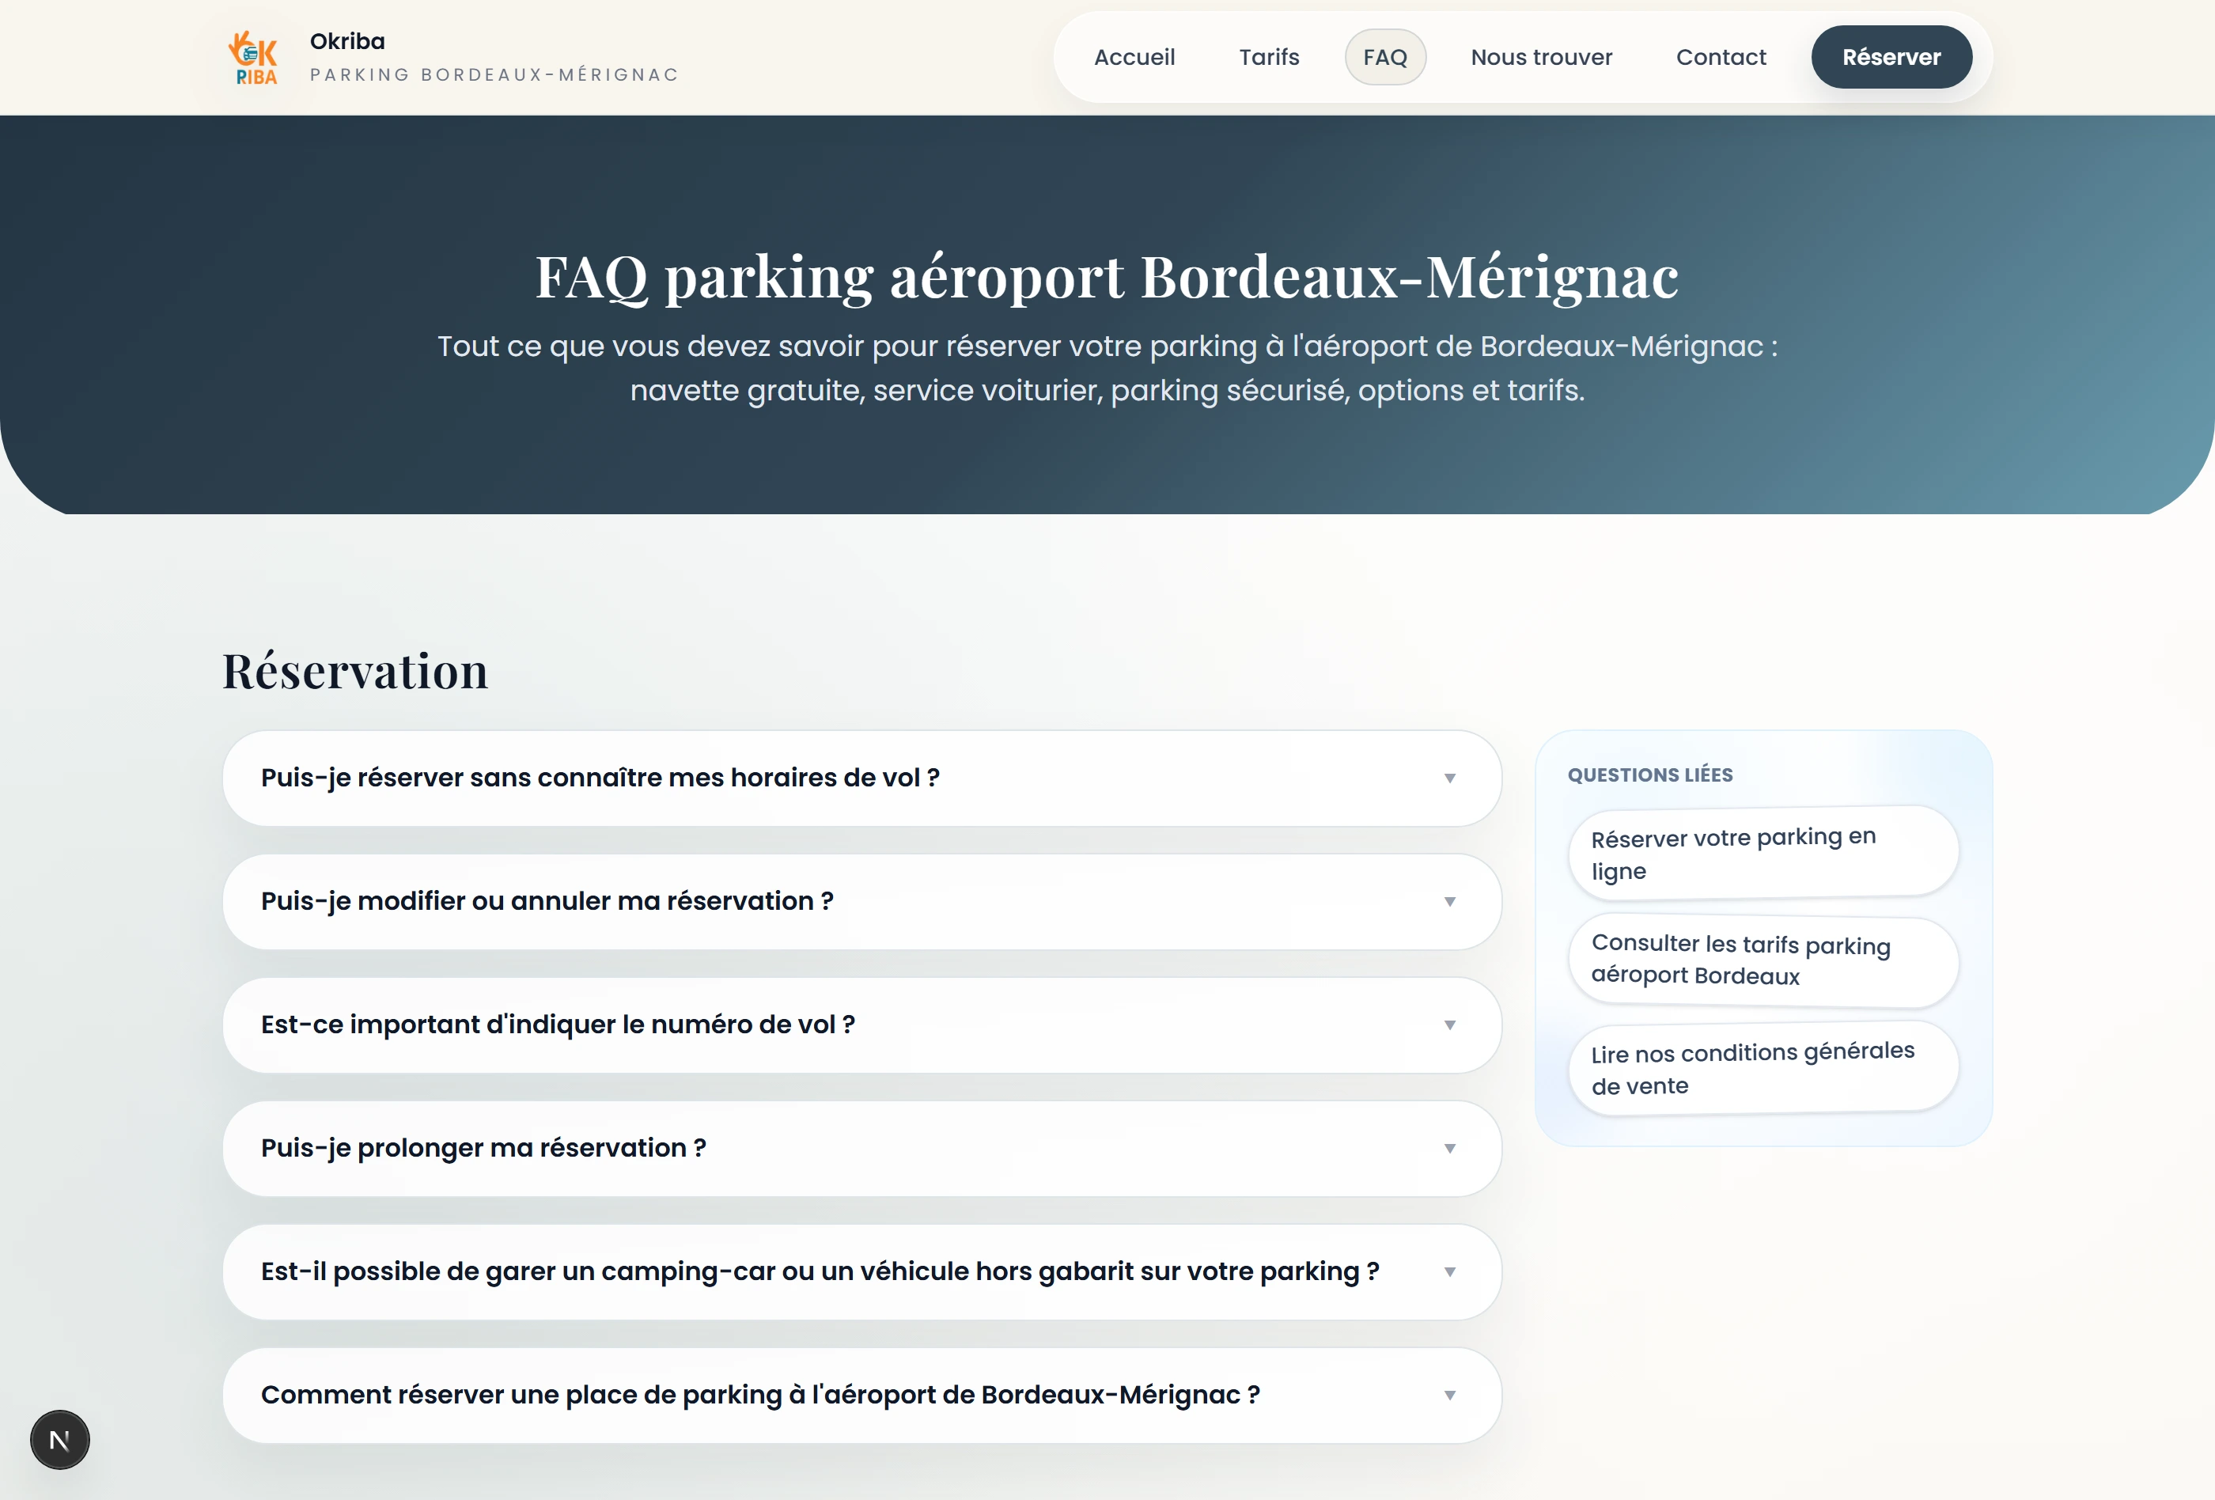Click the hero subtitle starting Tout ce que vous devez savoir

tap(1107, 368)
